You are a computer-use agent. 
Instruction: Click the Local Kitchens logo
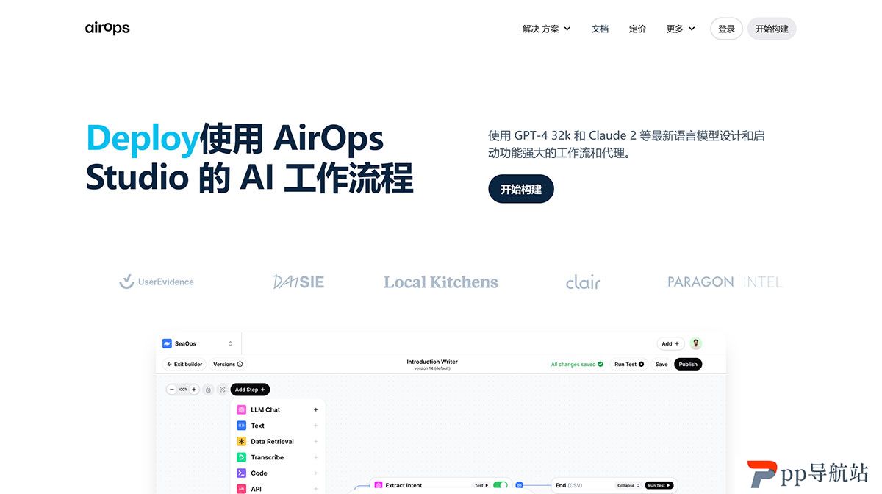coord(441,282)
